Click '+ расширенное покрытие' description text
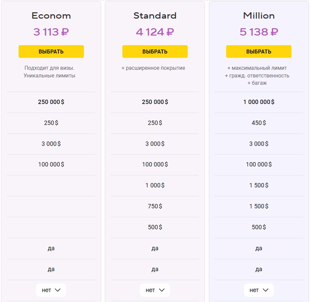The width and height of the screenshot is (310, 302). [x=153, y=68]
